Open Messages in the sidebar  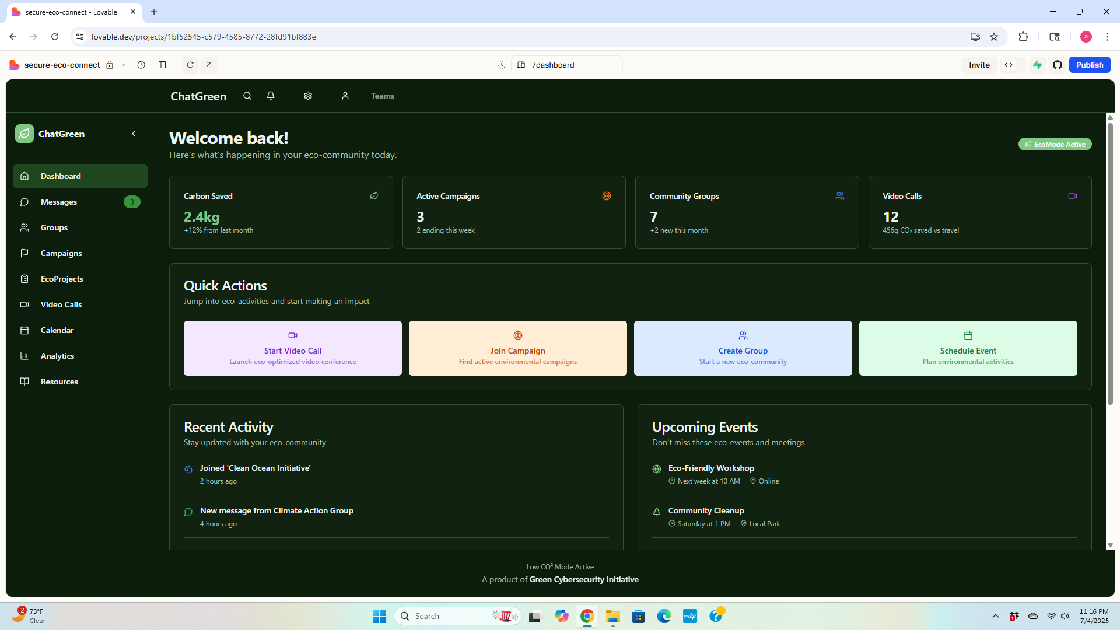coord(59,202)
